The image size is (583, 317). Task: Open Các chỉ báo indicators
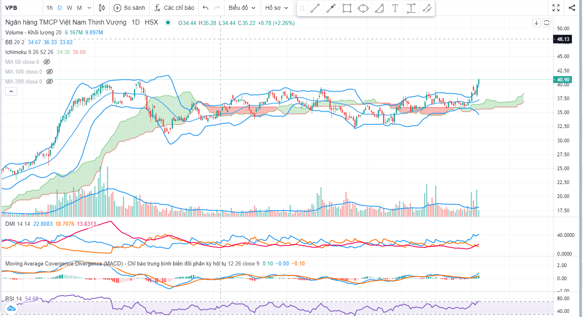click(x=174, y=8)
